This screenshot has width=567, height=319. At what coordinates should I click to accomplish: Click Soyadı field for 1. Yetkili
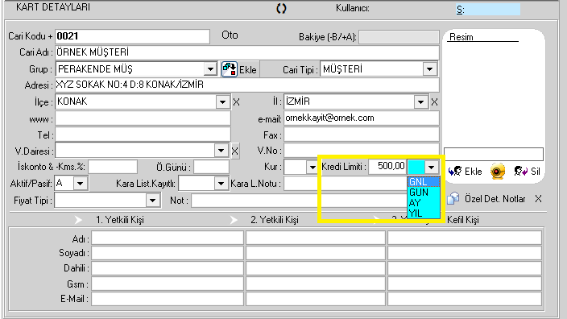(168, 253)
